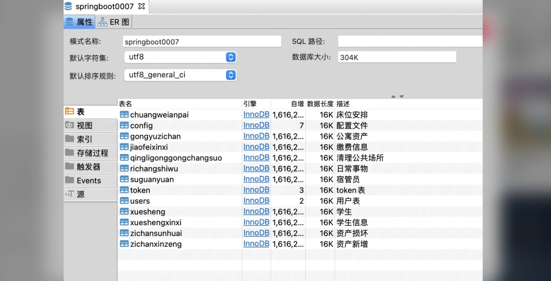
Task: Click the xueshengxinxi table icon
Action: (124, 222)
